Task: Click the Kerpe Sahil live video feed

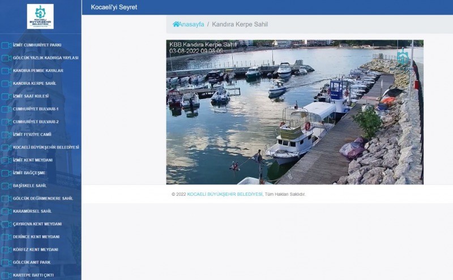Action: click(x=294, y=112)
